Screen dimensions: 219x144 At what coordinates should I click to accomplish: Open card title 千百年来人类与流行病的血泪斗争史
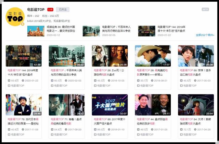point(66,72)
